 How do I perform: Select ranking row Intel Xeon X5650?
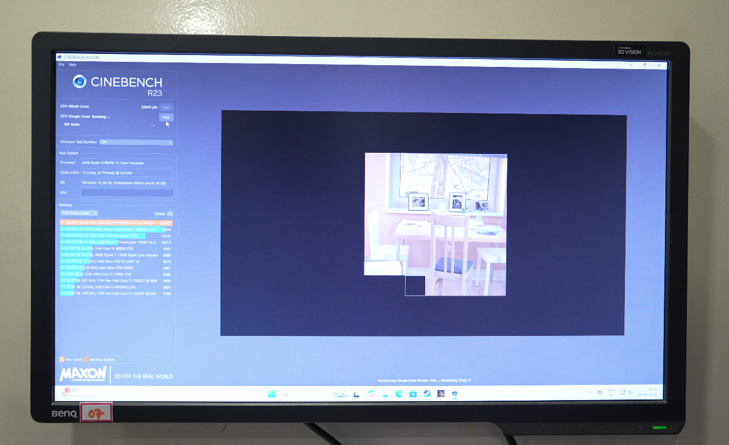tap(116, 268)
